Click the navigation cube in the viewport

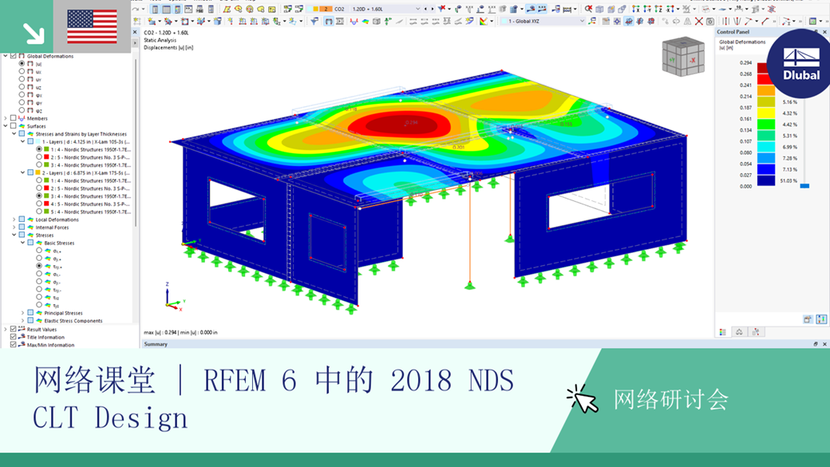[683, 57]
